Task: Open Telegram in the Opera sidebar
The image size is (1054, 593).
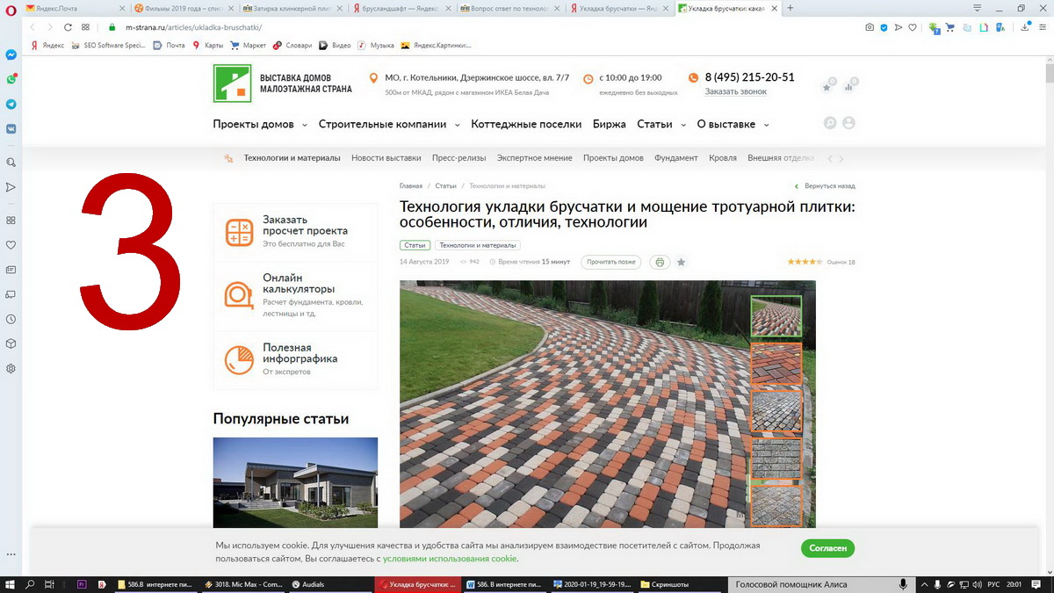Action: tap(11, 104)
